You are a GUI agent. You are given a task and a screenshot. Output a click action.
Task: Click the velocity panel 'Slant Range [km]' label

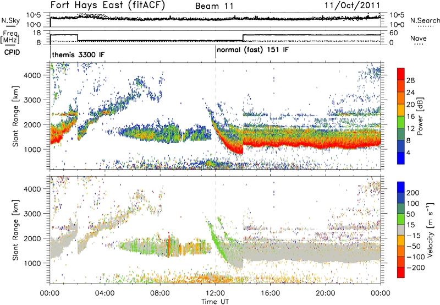16,230
